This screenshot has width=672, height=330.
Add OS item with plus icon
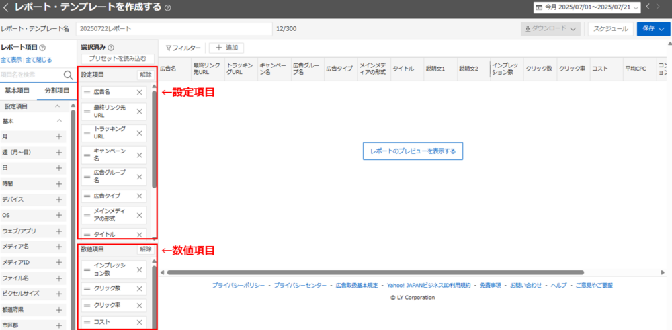pyautogui.click(x=59, y=215)
